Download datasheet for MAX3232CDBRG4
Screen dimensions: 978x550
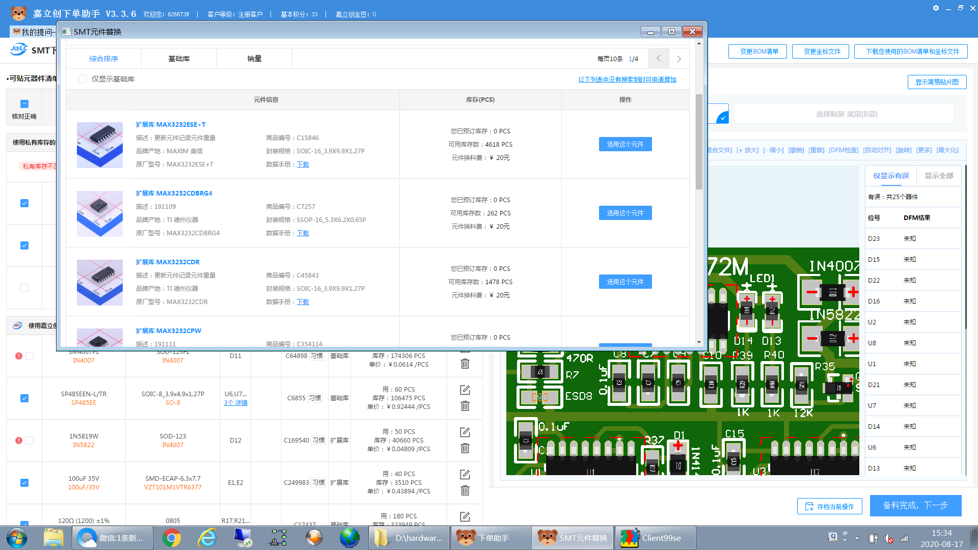pyautogui.click(x=303, y=233)
